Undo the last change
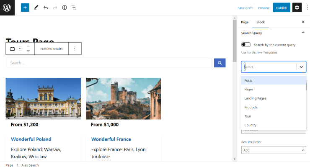This screenshot has width=310, height=167. tap(46, 8)
